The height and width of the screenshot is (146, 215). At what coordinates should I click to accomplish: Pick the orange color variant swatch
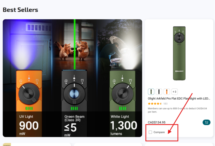pos(167,92)
